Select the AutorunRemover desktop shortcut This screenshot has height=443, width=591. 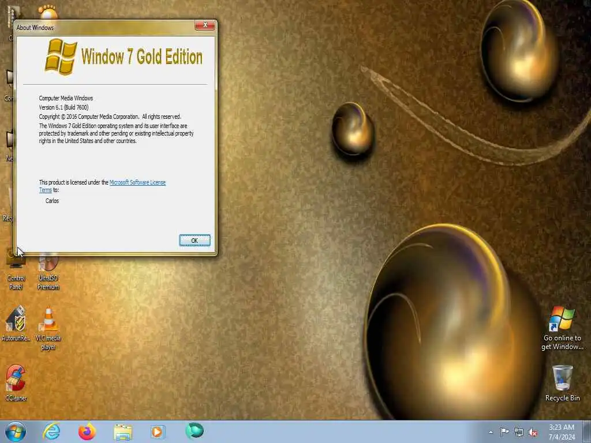click(x=16, y=324)
